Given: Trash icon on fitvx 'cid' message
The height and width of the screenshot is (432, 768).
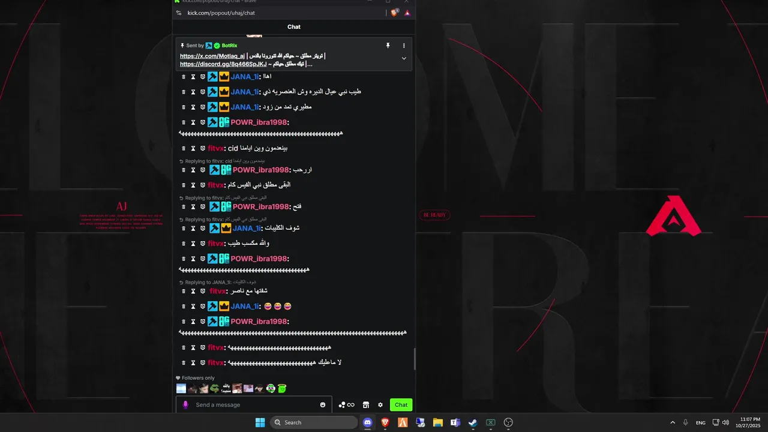Looking at the screenshot, I should coord(184,148).
